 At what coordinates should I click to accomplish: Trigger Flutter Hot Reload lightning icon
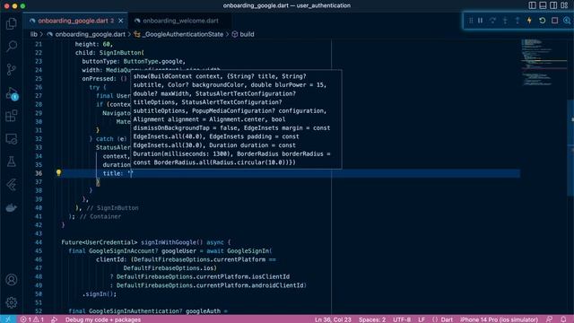point(529,21)
